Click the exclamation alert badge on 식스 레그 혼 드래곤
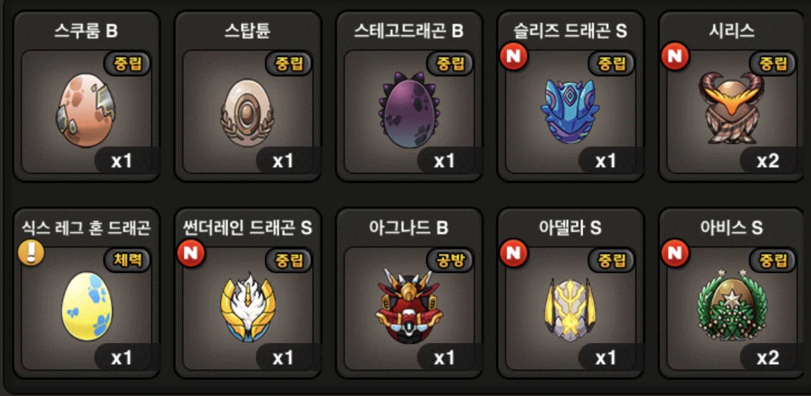 pos(31,252)
